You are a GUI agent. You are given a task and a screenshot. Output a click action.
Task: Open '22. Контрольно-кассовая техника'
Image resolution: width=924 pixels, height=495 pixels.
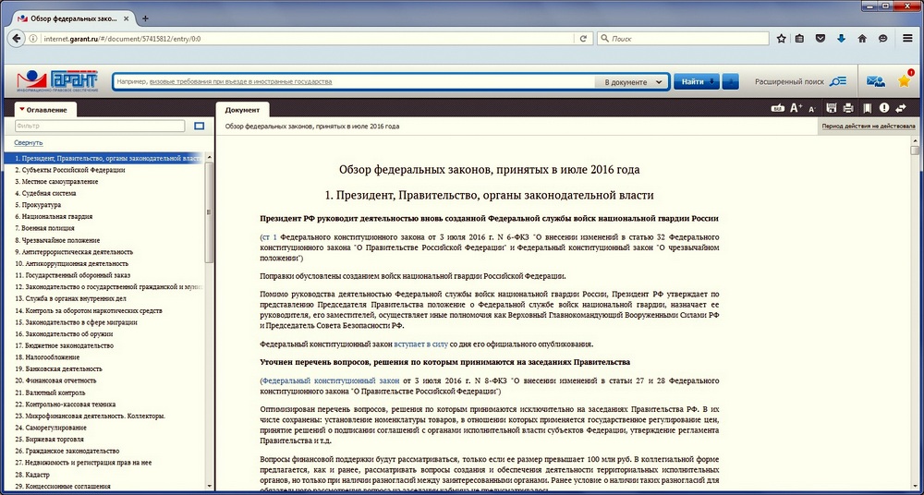click(x=66, y=404)
